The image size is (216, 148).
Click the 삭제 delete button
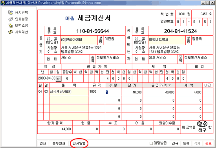pyautogui.click(x=197, y=143)
